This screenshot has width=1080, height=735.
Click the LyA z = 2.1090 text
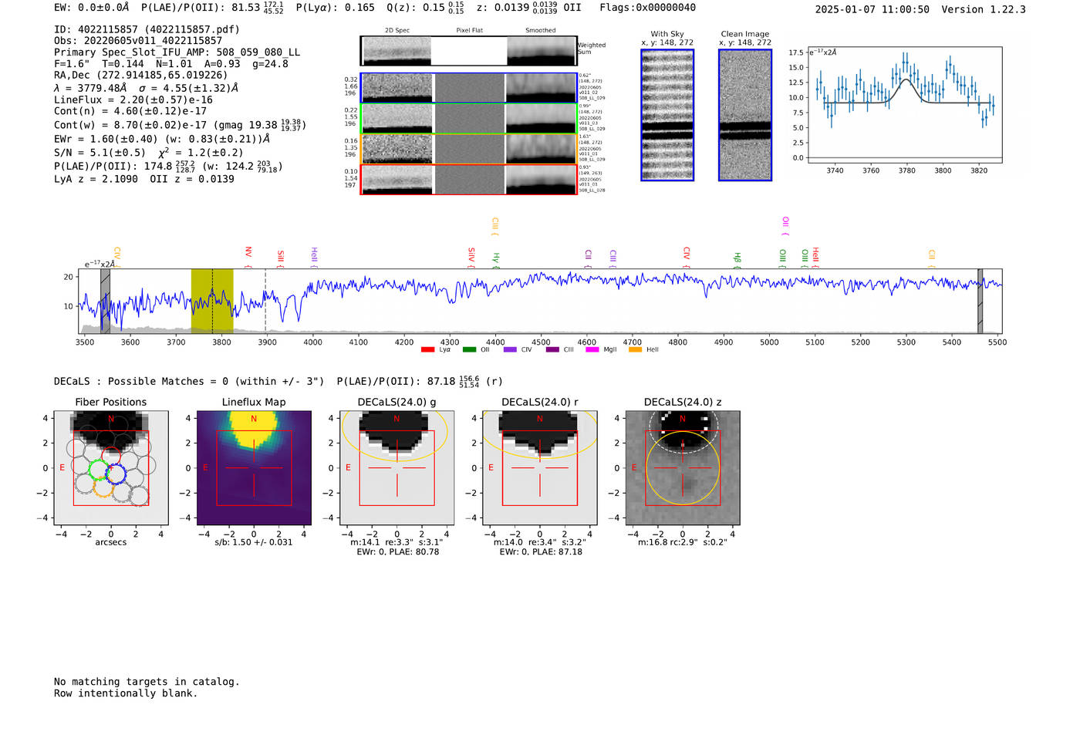[96, 179]
